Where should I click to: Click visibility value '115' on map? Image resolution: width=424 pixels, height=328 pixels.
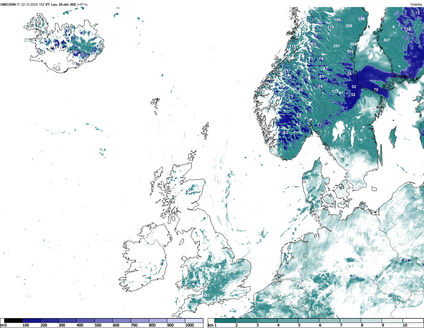tap(331, 27)
